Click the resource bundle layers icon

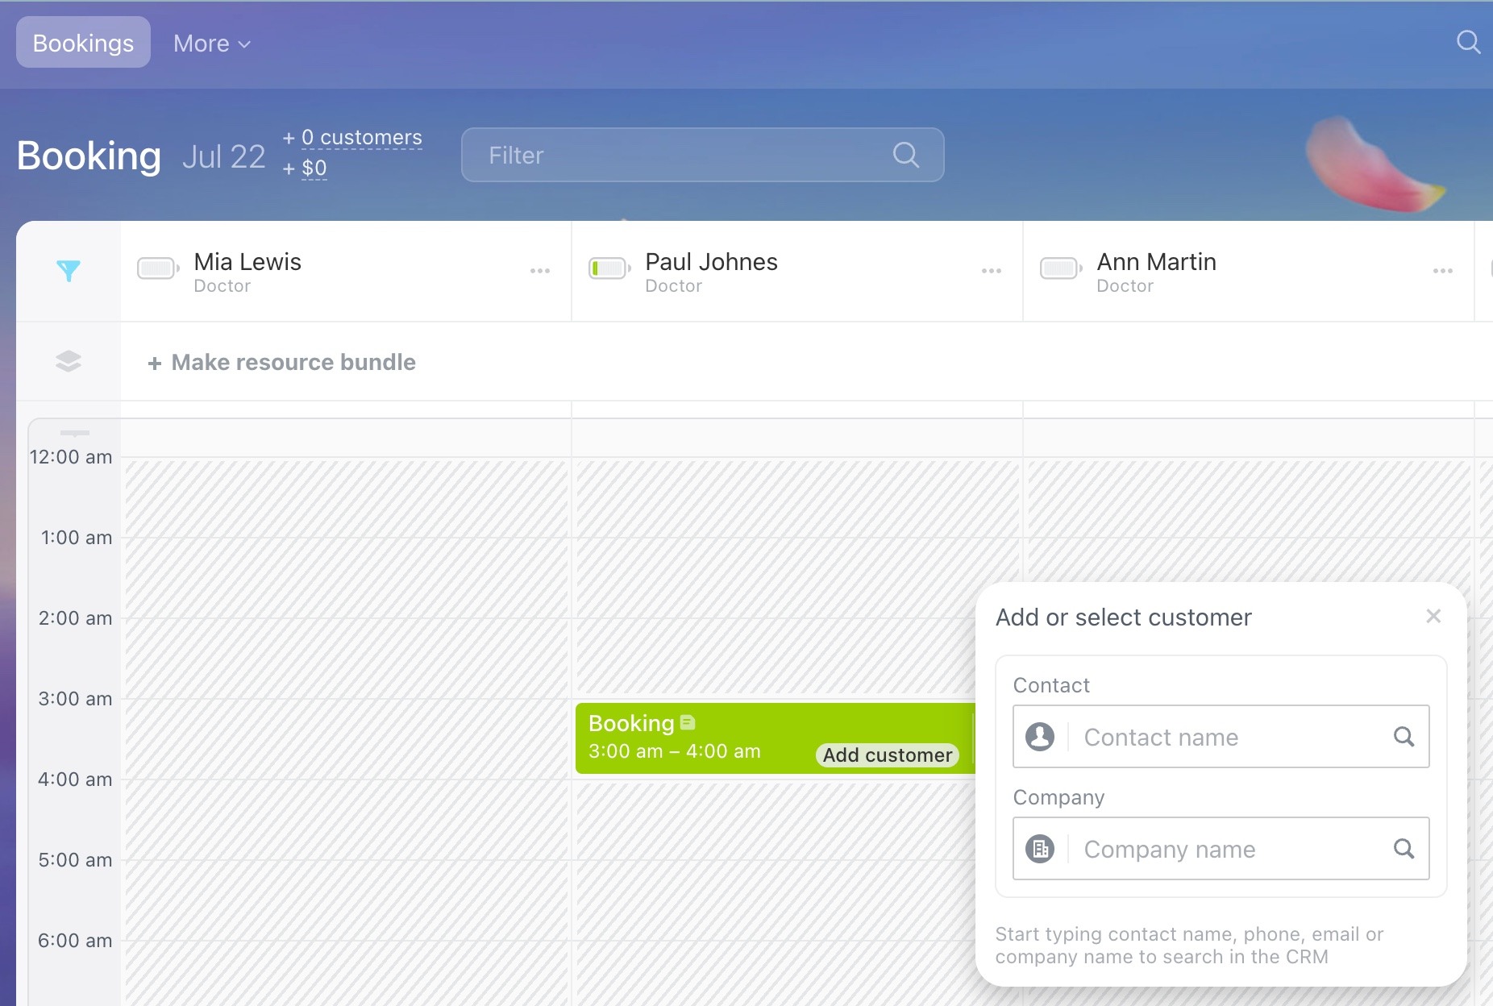(x=69, y=361)
